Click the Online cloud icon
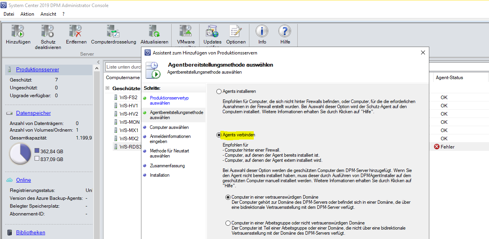The image size is (489, 239). [x=9, y=180]
